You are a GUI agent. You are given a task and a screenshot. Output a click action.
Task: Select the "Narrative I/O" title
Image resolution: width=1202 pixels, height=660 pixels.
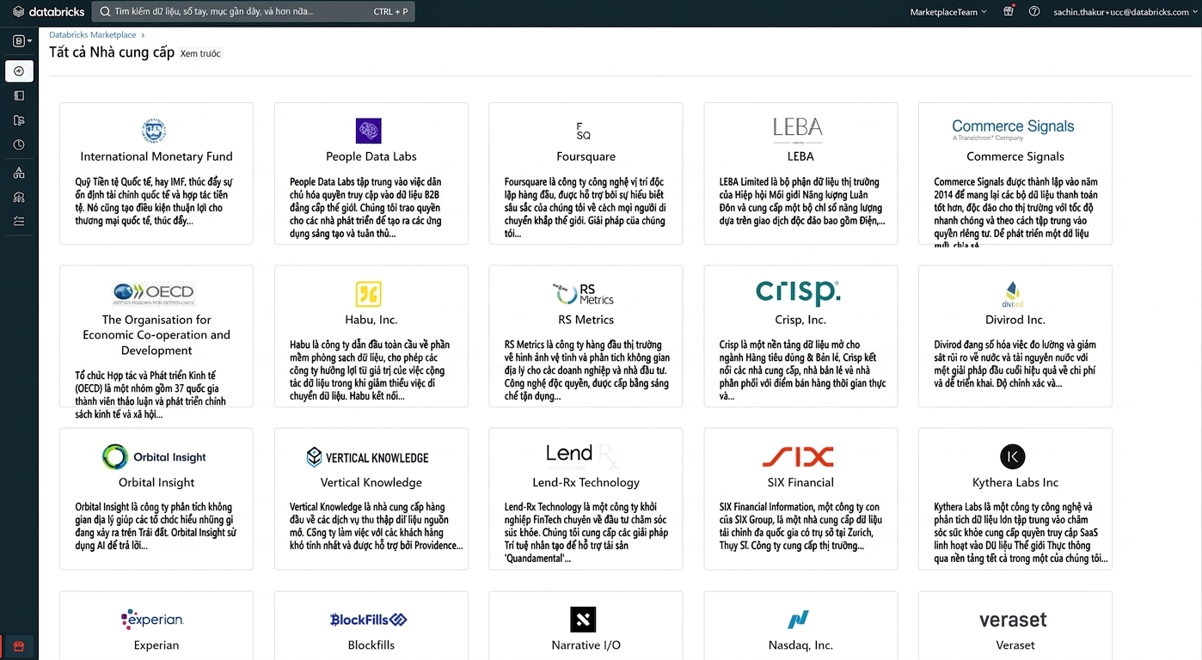tap(586, 645)
